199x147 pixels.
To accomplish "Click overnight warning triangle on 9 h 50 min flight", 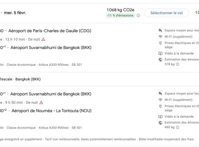I will pyautogui.click(x=41, y=102).
